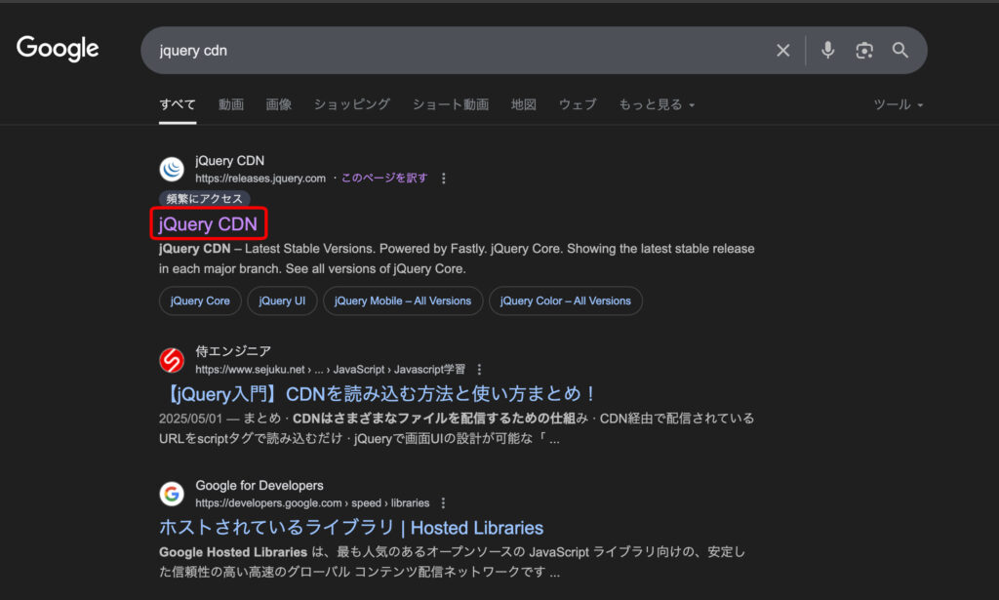Open options menu beside releases.jquery.com result
999x600 pixels.
(444, 179)
